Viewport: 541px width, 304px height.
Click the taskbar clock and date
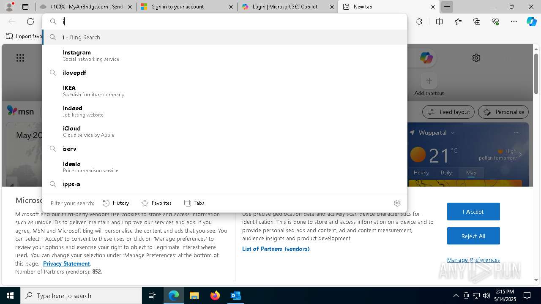click(x=505, y=296)
